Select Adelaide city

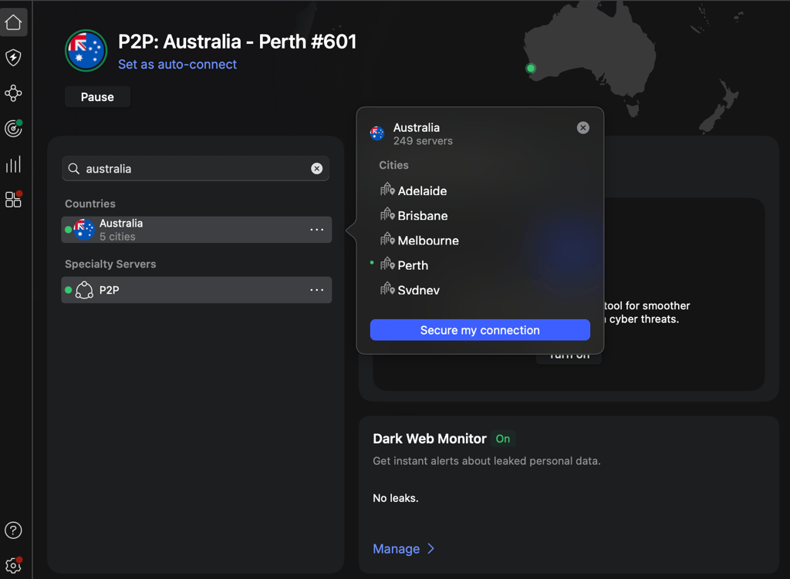pyautogui.click(x=422, y=191)
